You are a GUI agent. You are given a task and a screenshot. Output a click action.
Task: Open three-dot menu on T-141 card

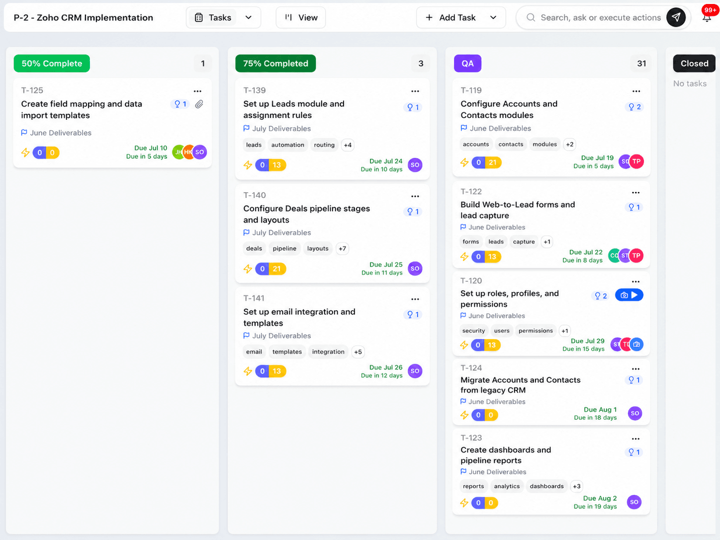click(x=415, y=299)
